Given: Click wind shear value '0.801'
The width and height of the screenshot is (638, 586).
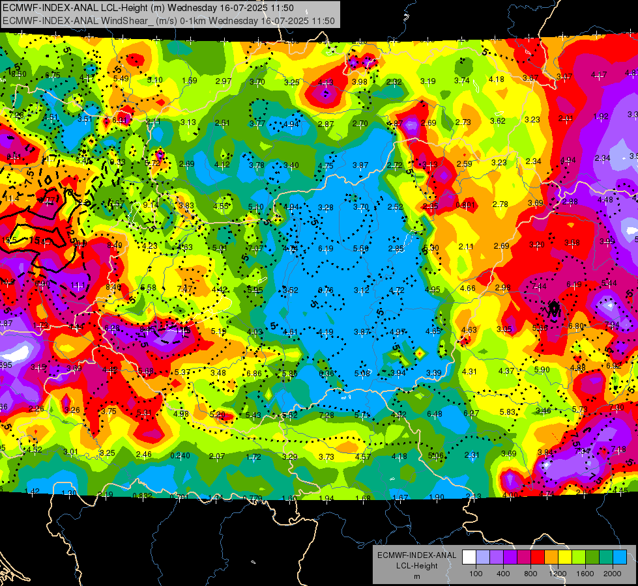Looking at the screenshot, I should tap(465, 204).
